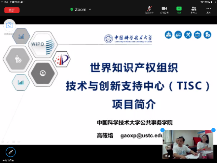This screenshot has height=163, width=217.
Task: Click the calendar circle icon on slide
Action: click(198, 35)
